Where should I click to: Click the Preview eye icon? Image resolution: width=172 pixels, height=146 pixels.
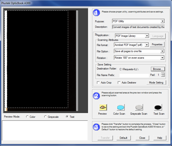click(103, 107)
